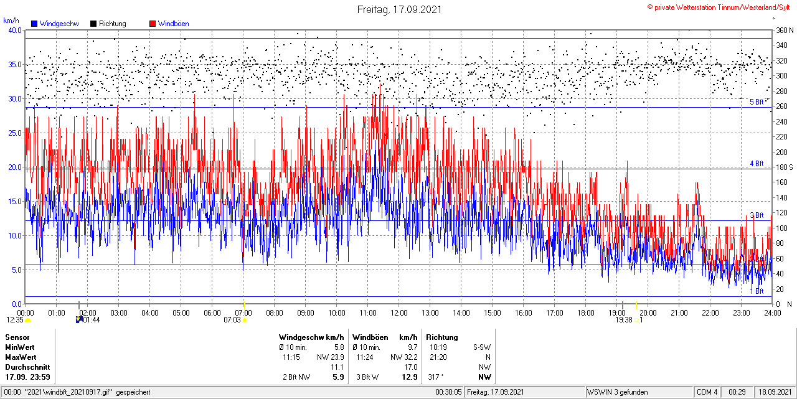The height and width of the screenshot is (399, 797).
Task: Click the Windgeschw km/h column header
Action: pos(311,337)
